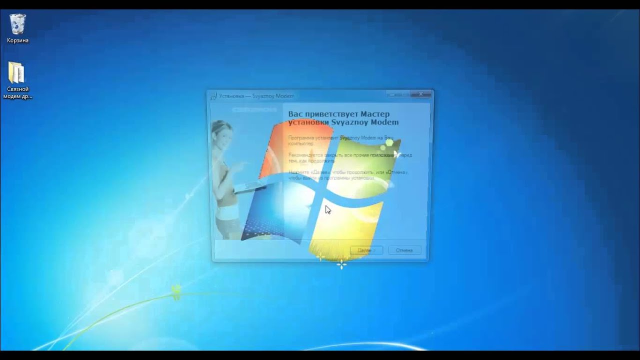Click the installer icon in the title bar
Viewport: 640px width, 360px height.
click(x=213, y=96)
